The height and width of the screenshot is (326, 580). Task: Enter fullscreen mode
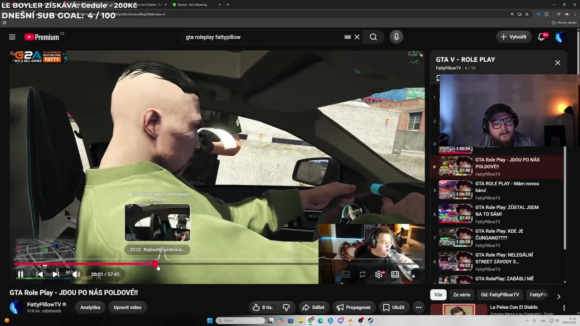click(411, 274)
